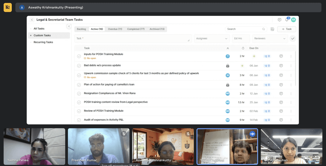Click the + Task button
Screen dimensions: 326x166
tap(287, 29)
